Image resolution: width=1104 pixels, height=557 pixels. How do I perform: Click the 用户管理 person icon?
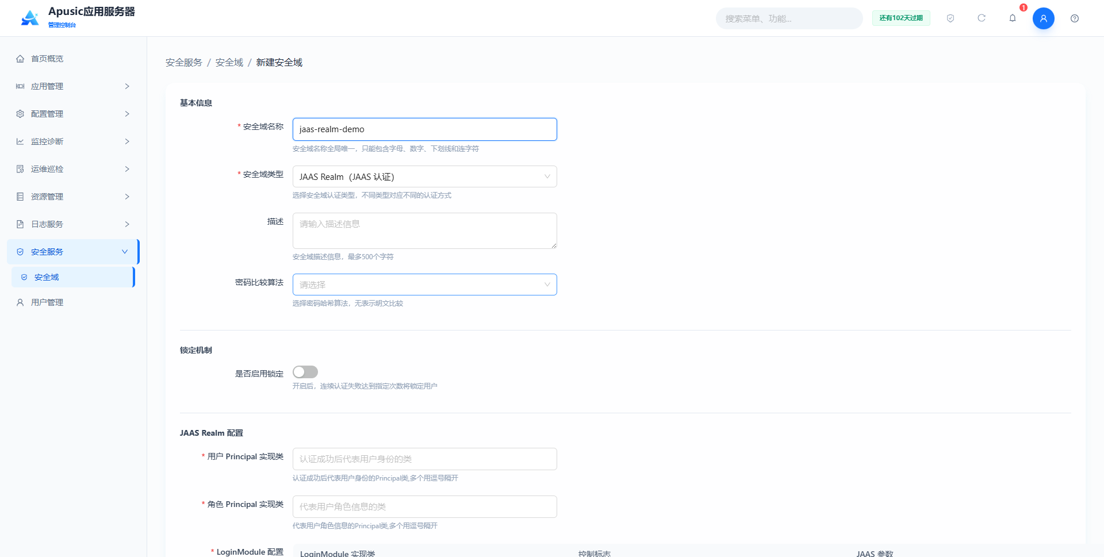(20, 302)
